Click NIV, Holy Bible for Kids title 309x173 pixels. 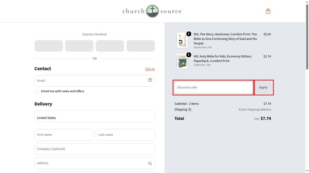pos(223,59)
